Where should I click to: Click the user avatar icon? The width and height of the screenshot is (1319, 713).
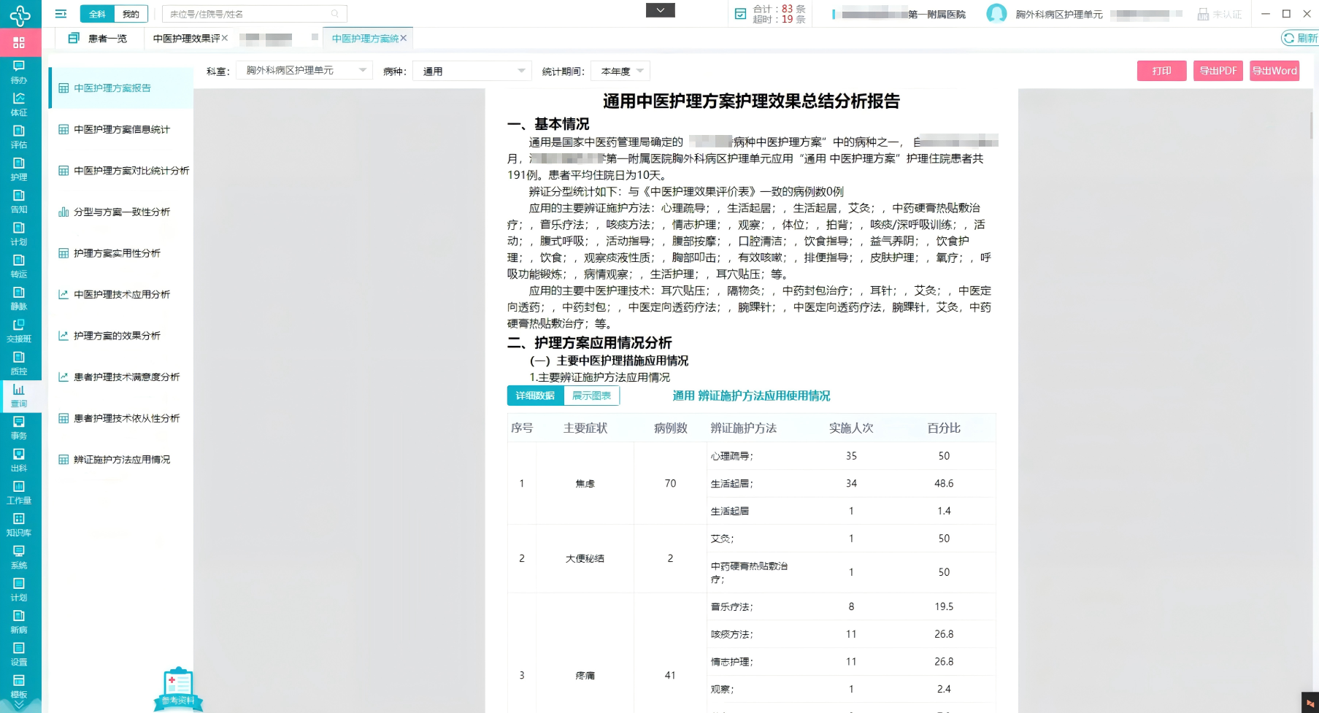996,14
